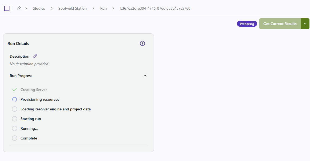
Task: Go to the home icon in breadcrumb
Action: [19, 8]
